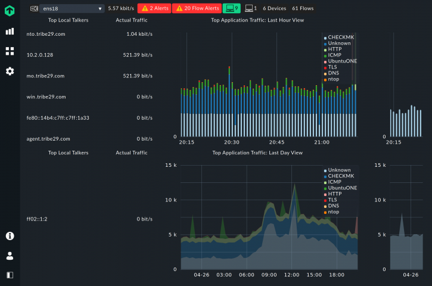Screen dimensions: 432x286
Task: Click the network interface icon beside ens18
Action: tap(34, 8)
